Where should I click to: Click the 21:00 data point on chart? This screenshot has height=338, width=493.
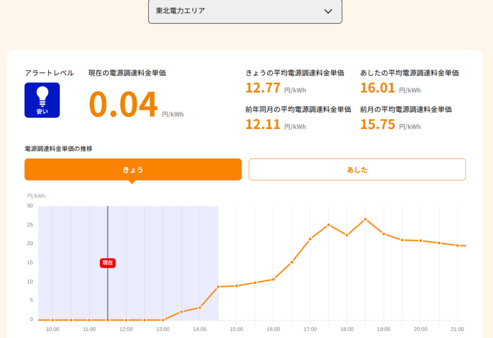[457, 245]
